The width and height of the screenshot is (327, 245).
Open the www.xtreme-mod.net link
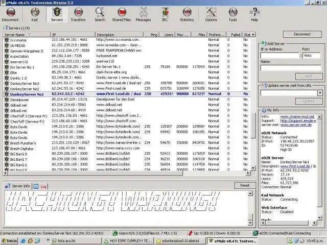tap(297, 117)
